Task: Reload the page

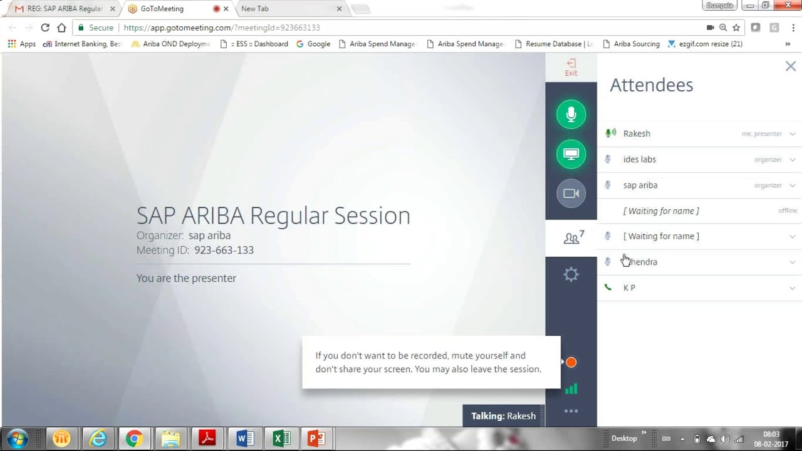Action: (44, 28)
